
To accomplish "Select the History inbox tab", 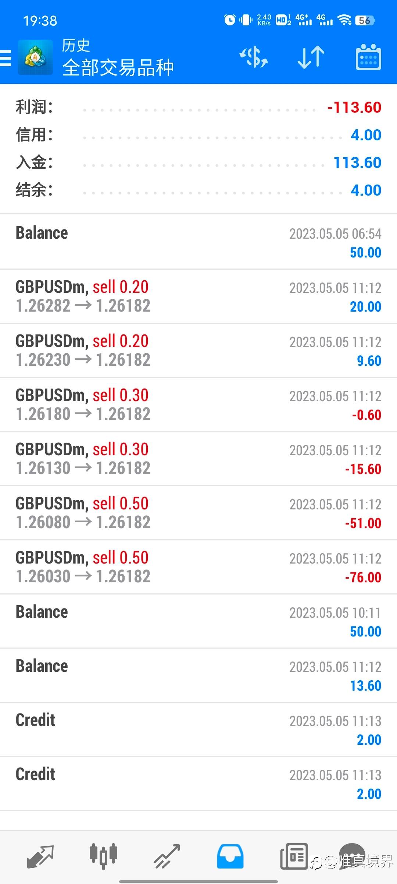I will pyautogui.click(x=230, y=856).
